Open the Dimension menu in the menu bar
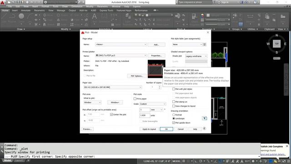The image size is (291, 164). tap(77, 6)
